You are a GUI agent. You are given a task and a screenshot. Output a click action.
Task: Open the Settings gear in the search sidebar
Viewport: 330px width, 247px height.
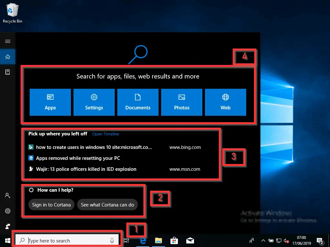point(8,211)
